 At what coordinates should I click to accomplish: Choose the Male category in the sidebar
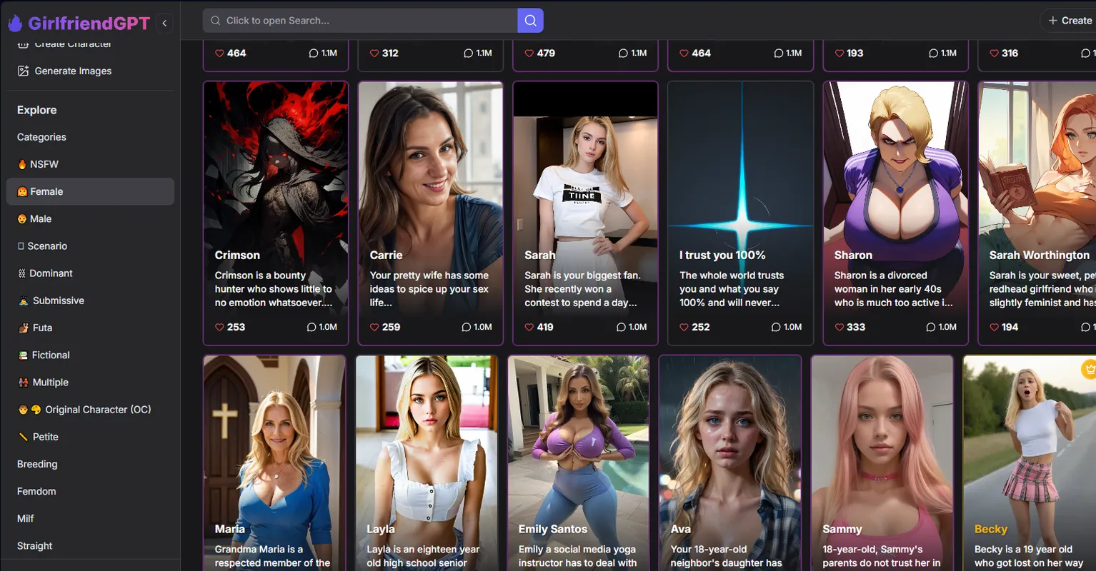[x=35, y=219]
